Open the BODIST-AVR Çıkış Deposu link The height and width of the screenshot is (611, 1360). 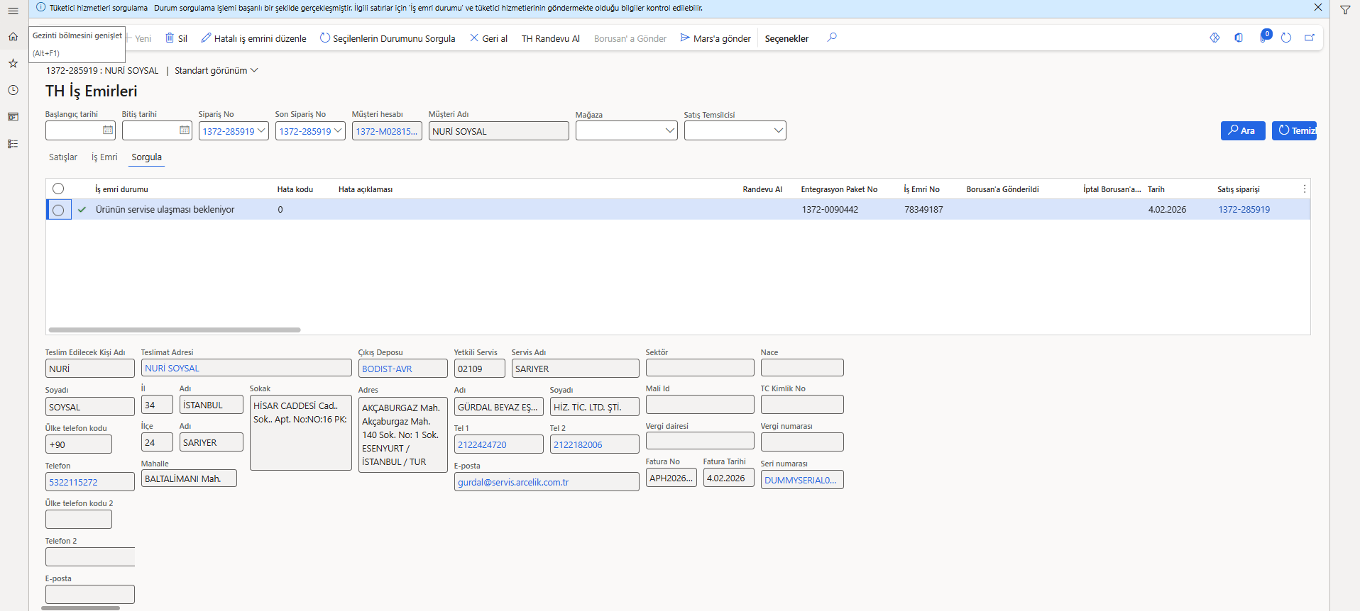coord(387,369)
